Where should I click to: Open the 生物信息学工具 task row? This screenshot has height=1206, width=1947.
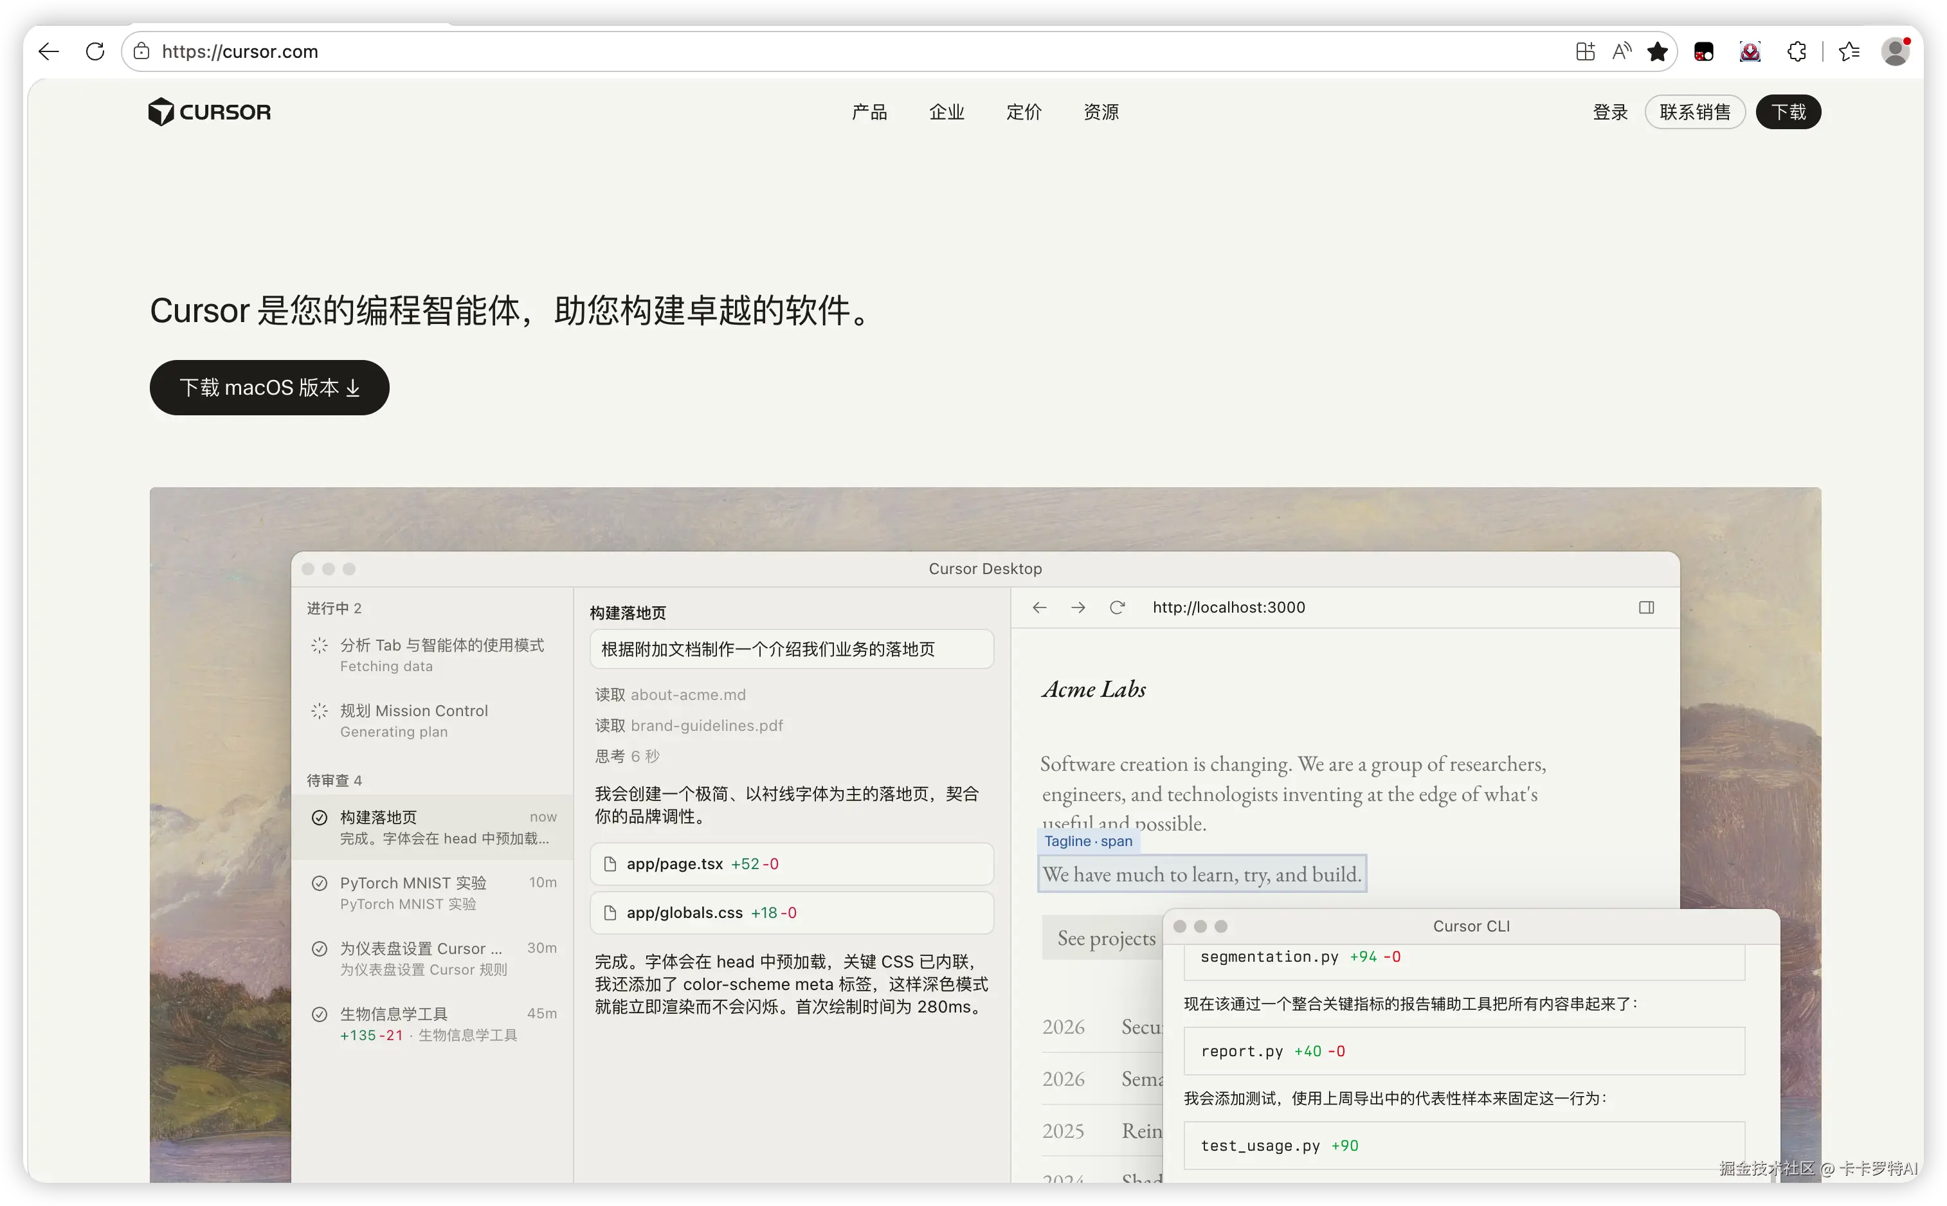[431, 1023]
